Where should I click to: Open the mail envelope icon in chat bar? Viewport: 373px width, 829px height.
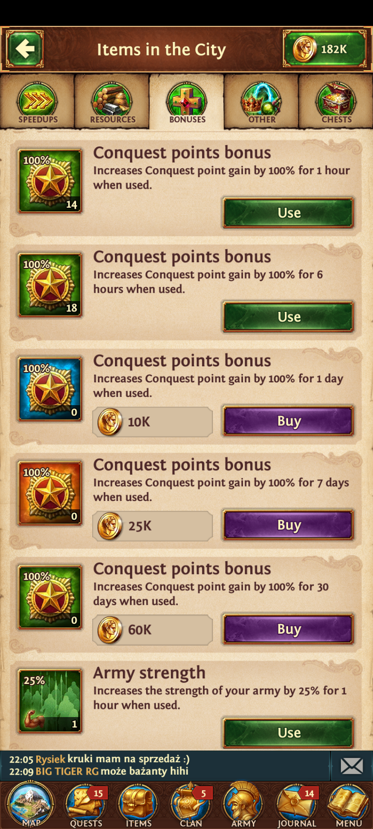coord(352,766)
